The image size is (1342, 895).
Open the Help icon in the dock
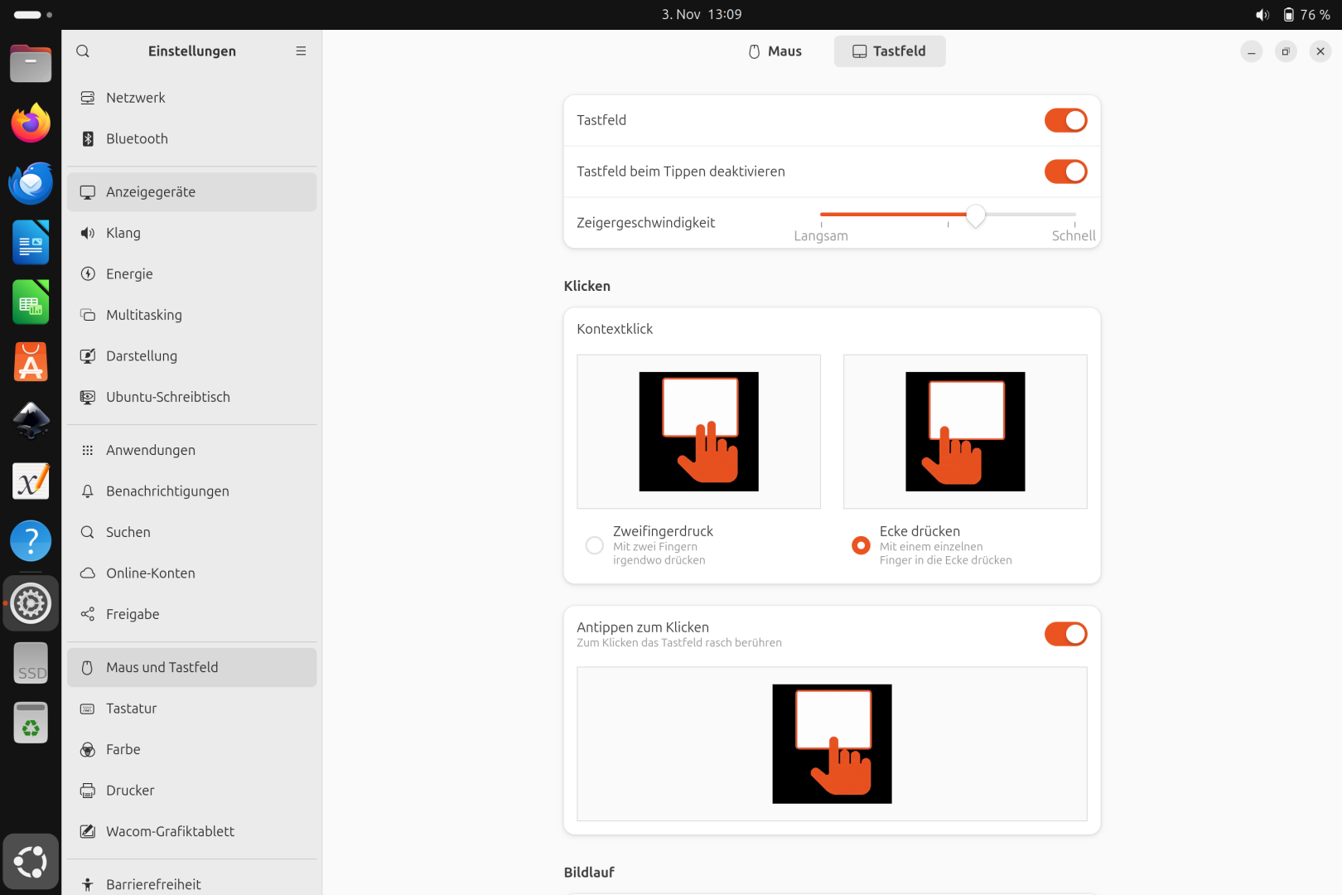click(x=31, y=541)
